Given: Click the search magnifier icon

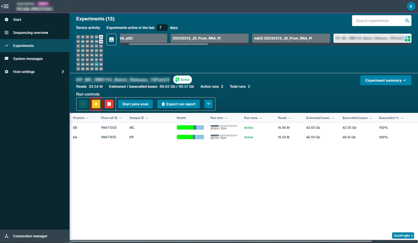Looking at the screenshot, I should (x=407, y=21).
